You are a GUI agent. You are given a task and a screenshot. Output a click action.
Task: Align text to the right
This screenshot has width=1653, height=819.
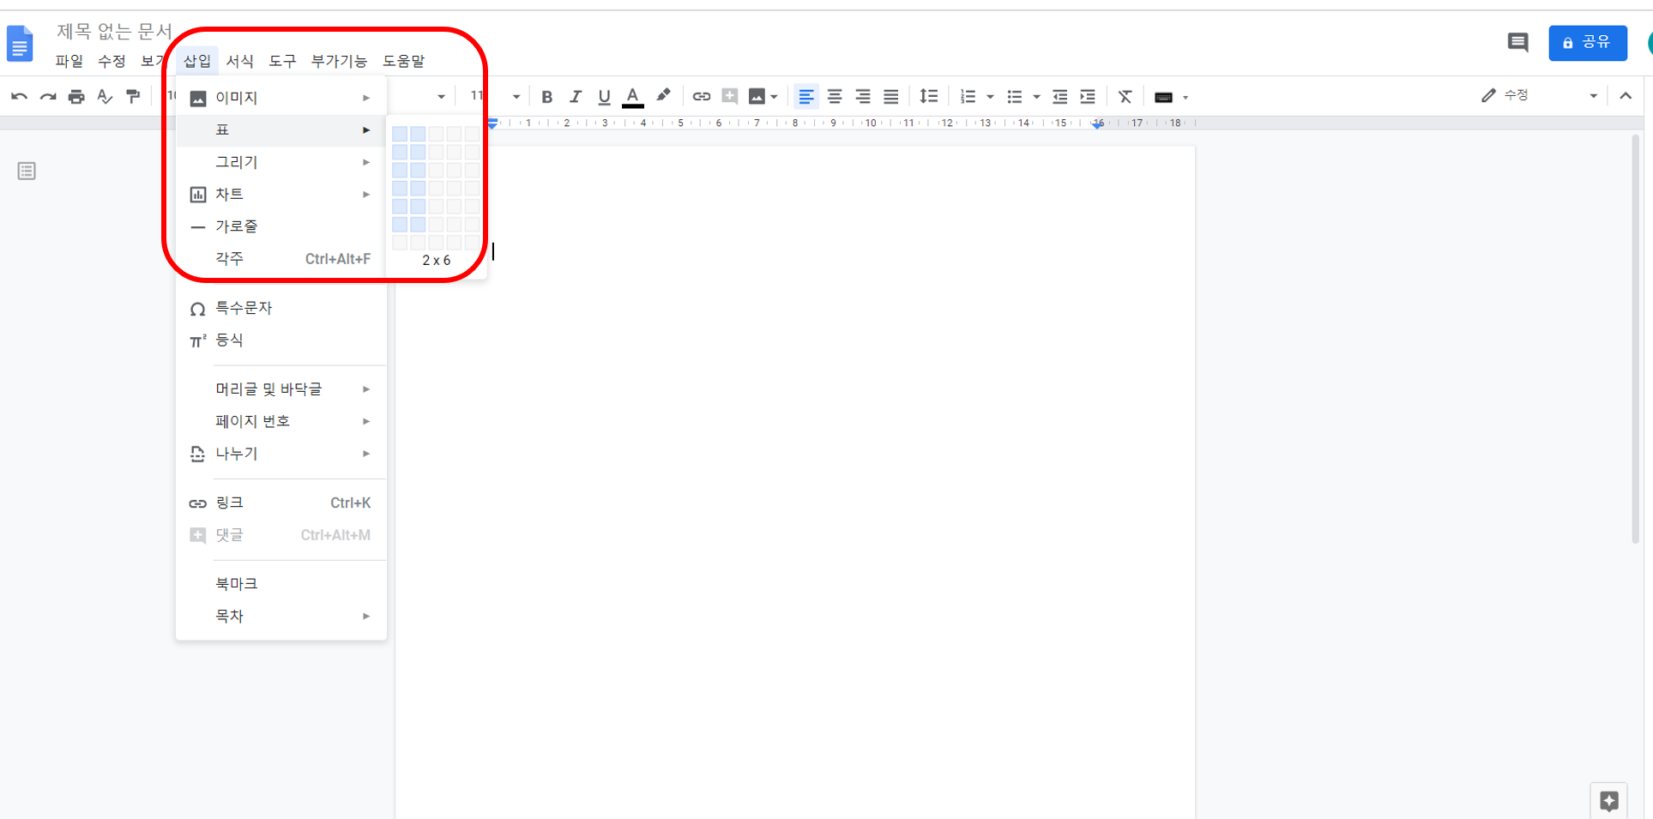(863, 97)
